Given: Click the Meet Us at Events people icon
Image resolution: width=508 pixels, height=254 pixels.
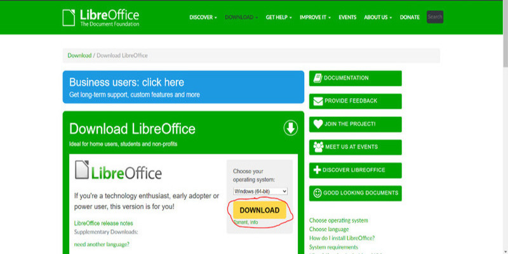Looking at the screenshot, I should coord(319,147).
